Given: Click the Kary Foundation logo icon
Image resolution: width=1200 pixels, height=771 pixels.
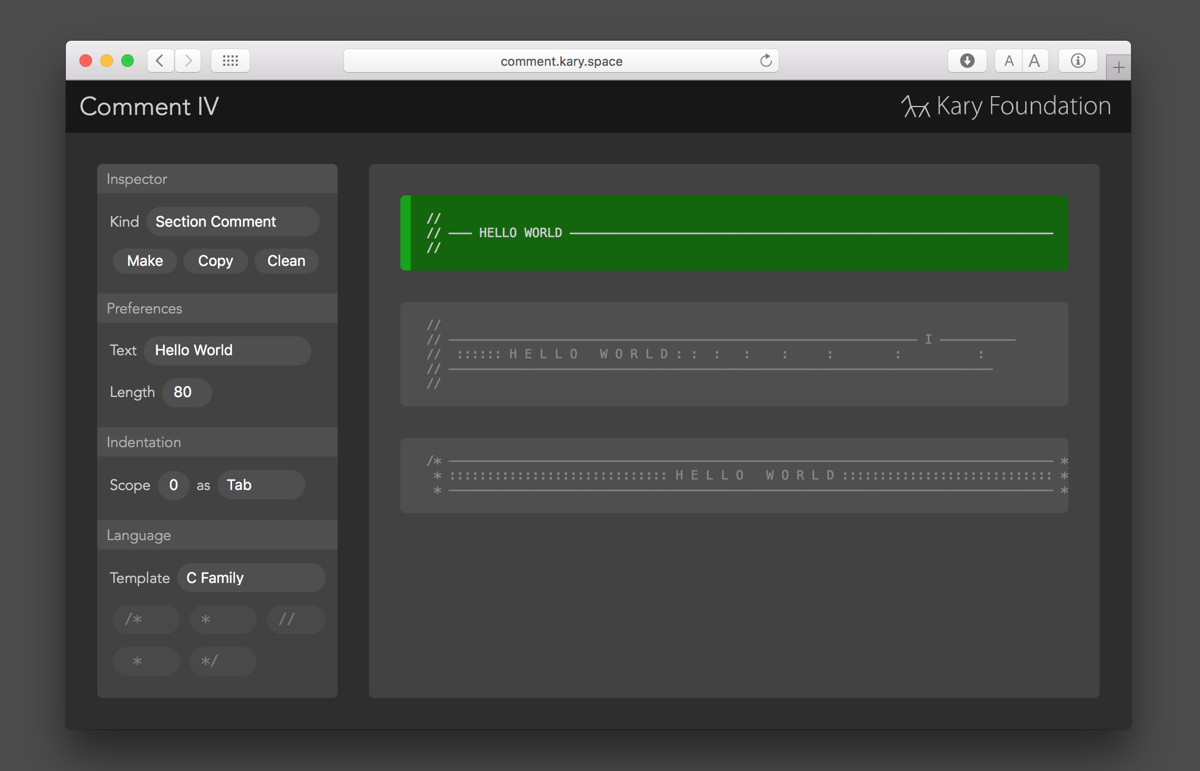Looking at the screenshot, I should tap(915, 107).
